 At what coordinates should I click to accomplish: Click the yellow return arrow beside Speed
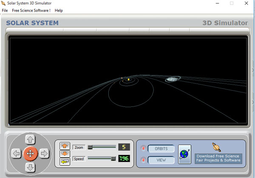(x=65, y=161)
